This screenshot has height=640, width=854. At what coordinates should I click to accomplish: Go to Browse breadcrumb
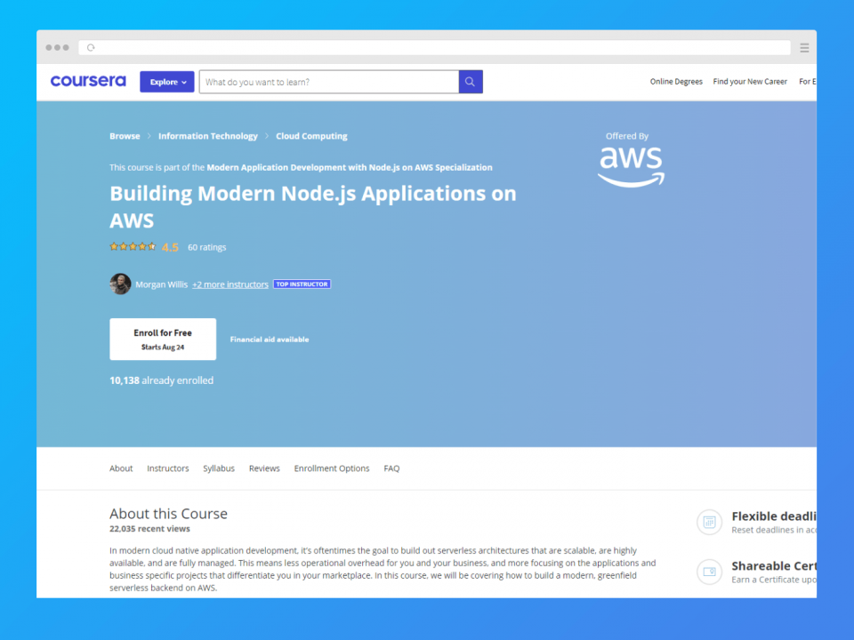(x=125, y=136)
